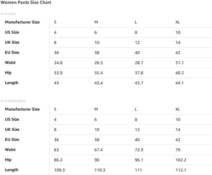Click the Hip value 86.2

58,160
